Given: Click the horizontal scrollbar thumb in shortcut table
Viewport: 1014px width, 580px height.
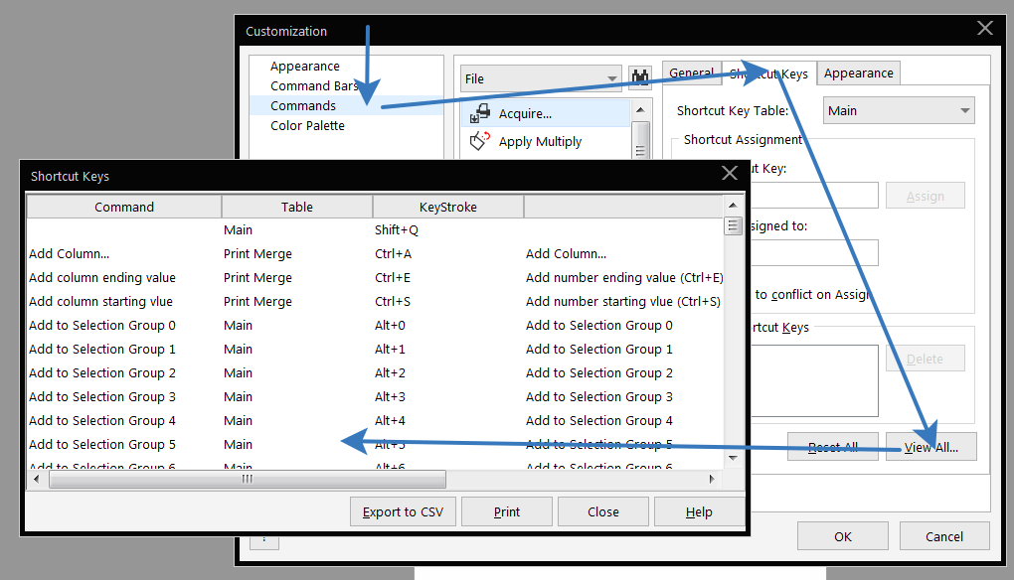Looking at the screenshot, I should point(247,480).
